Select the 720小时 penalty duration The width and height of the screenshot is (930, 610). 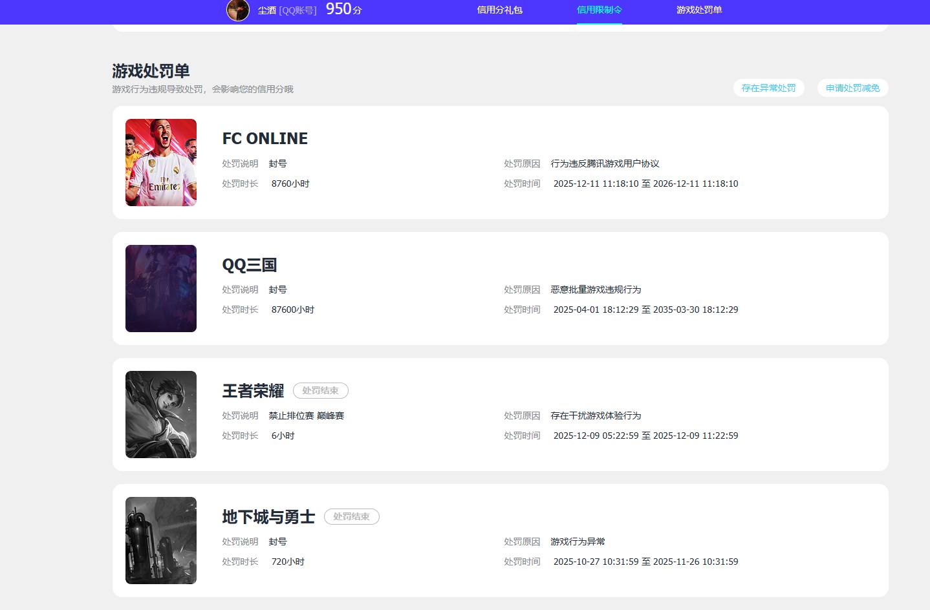tap(288, 562)
